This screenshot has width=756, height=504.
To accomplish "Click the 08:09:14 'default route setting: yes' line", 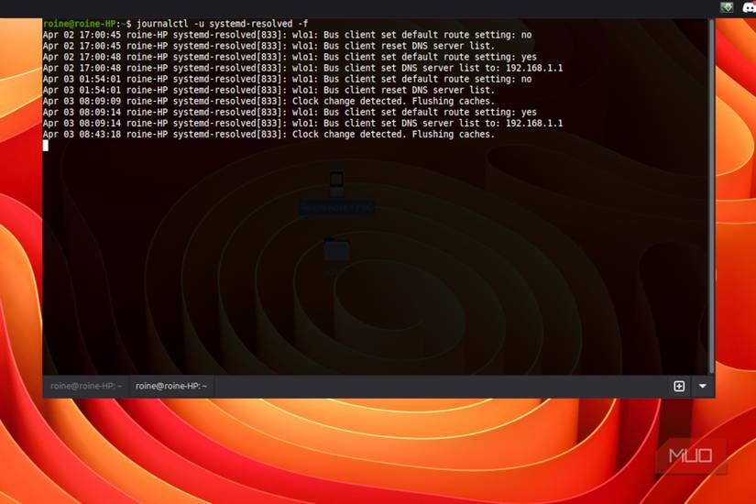I will (x=290, y=113).
